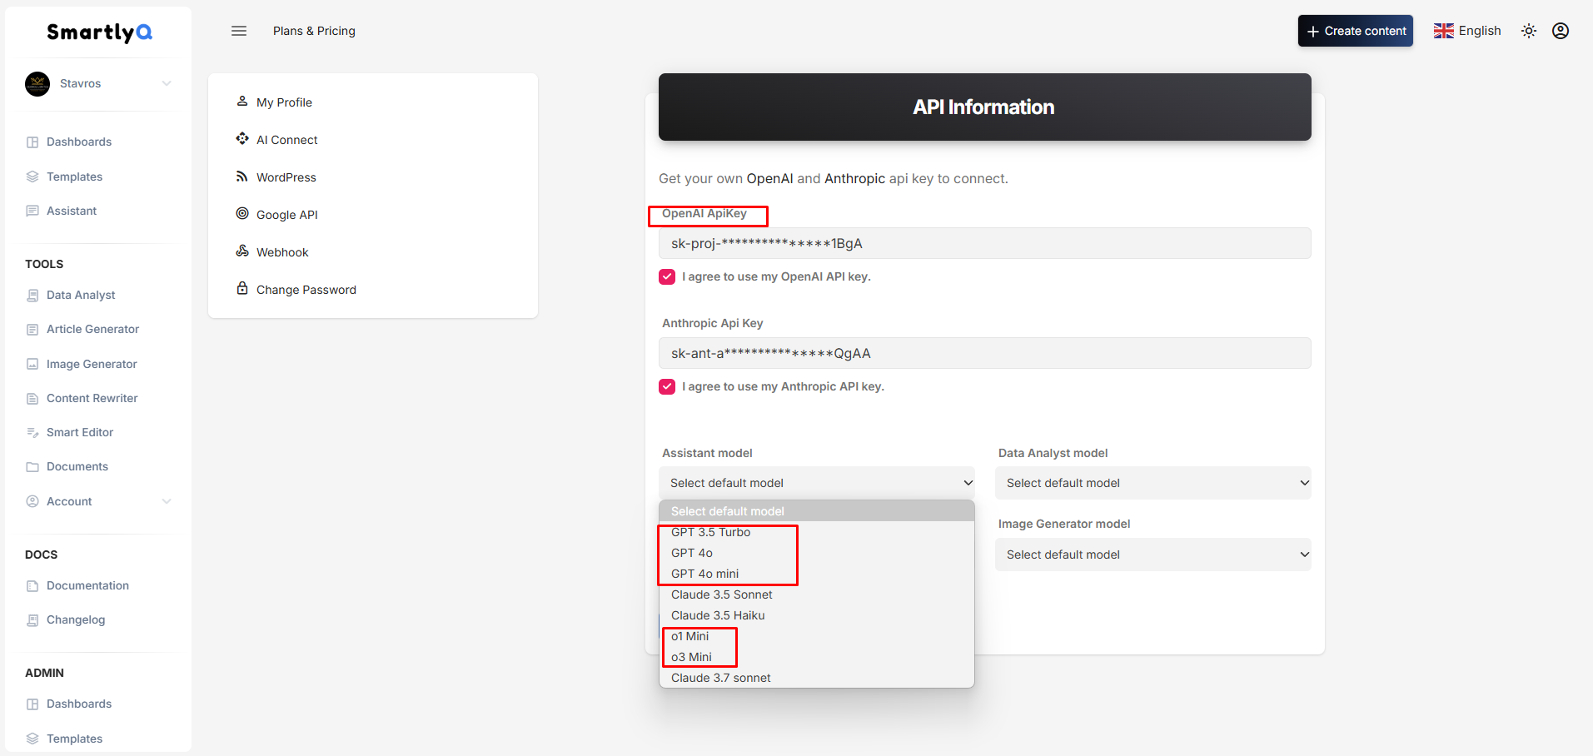Click the Article Generator icon
Image resolution: width=1593 pixels, height=756 pixels.
coord(32,330)
